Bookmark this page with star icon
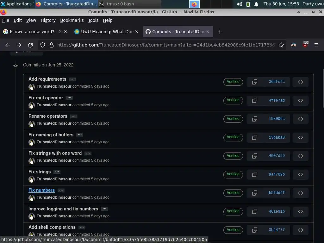 coord(281,45)
